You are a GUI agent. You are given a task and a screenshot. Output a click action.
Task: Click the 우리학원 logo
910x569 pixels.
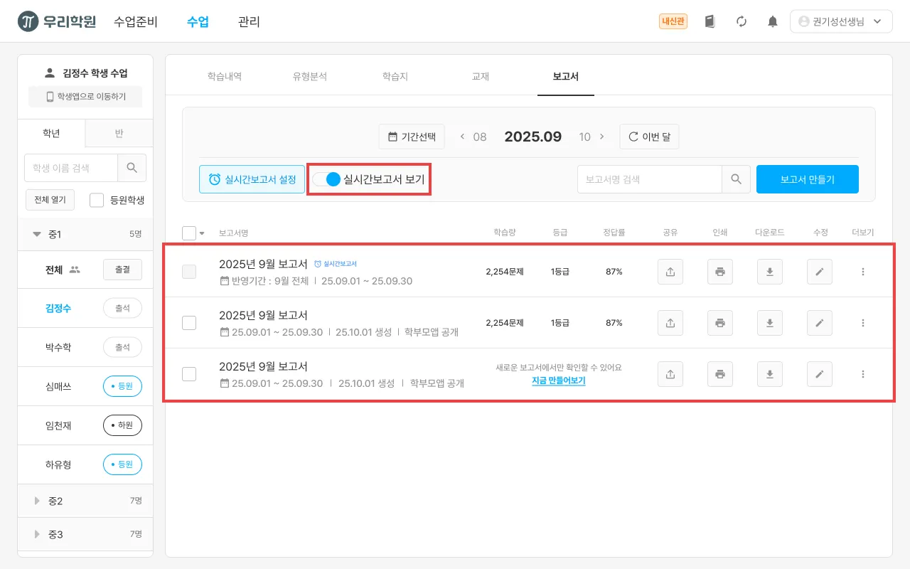pos(57,21)
